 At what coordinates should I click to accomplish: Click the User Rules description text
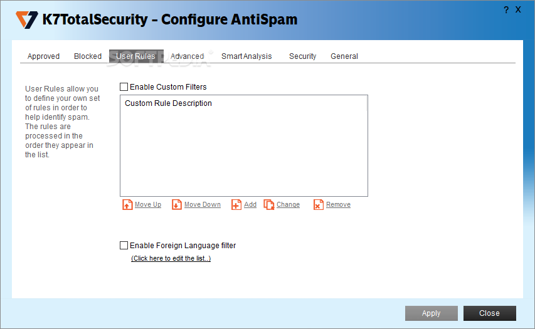pos(63,122)
